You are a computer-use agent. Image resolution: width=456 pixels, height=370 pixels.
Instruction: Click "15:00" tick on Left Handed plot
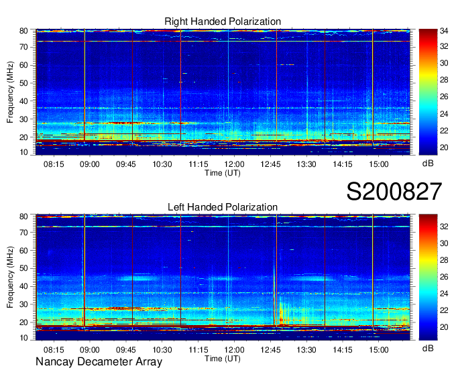click(379, 350)
